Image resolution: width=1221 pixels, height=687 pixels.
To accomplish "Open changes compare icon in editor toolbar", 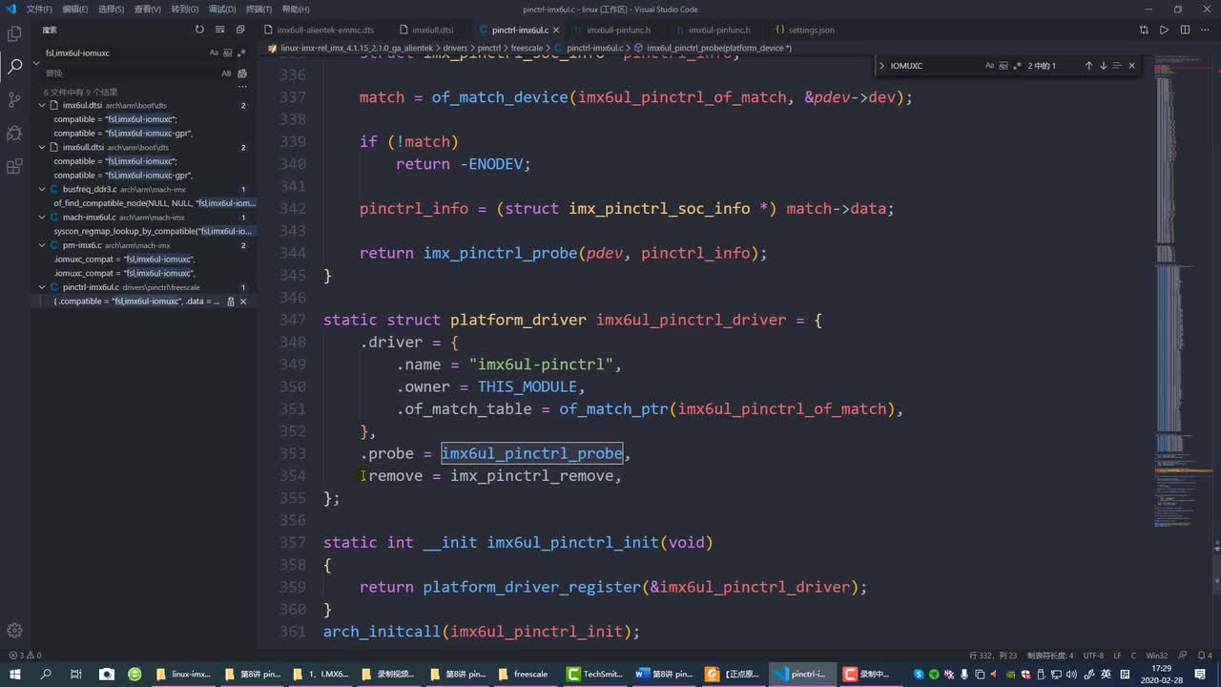I will click(x=1144, y=30).
